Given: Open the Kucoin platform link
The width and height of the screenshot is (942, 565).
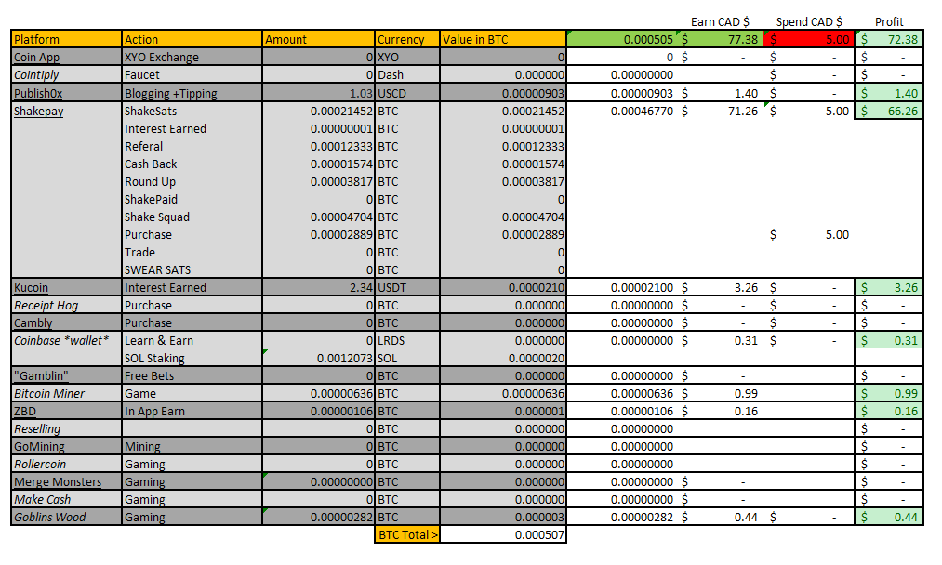Looking at the screenshot, I should tap(31, 287).
